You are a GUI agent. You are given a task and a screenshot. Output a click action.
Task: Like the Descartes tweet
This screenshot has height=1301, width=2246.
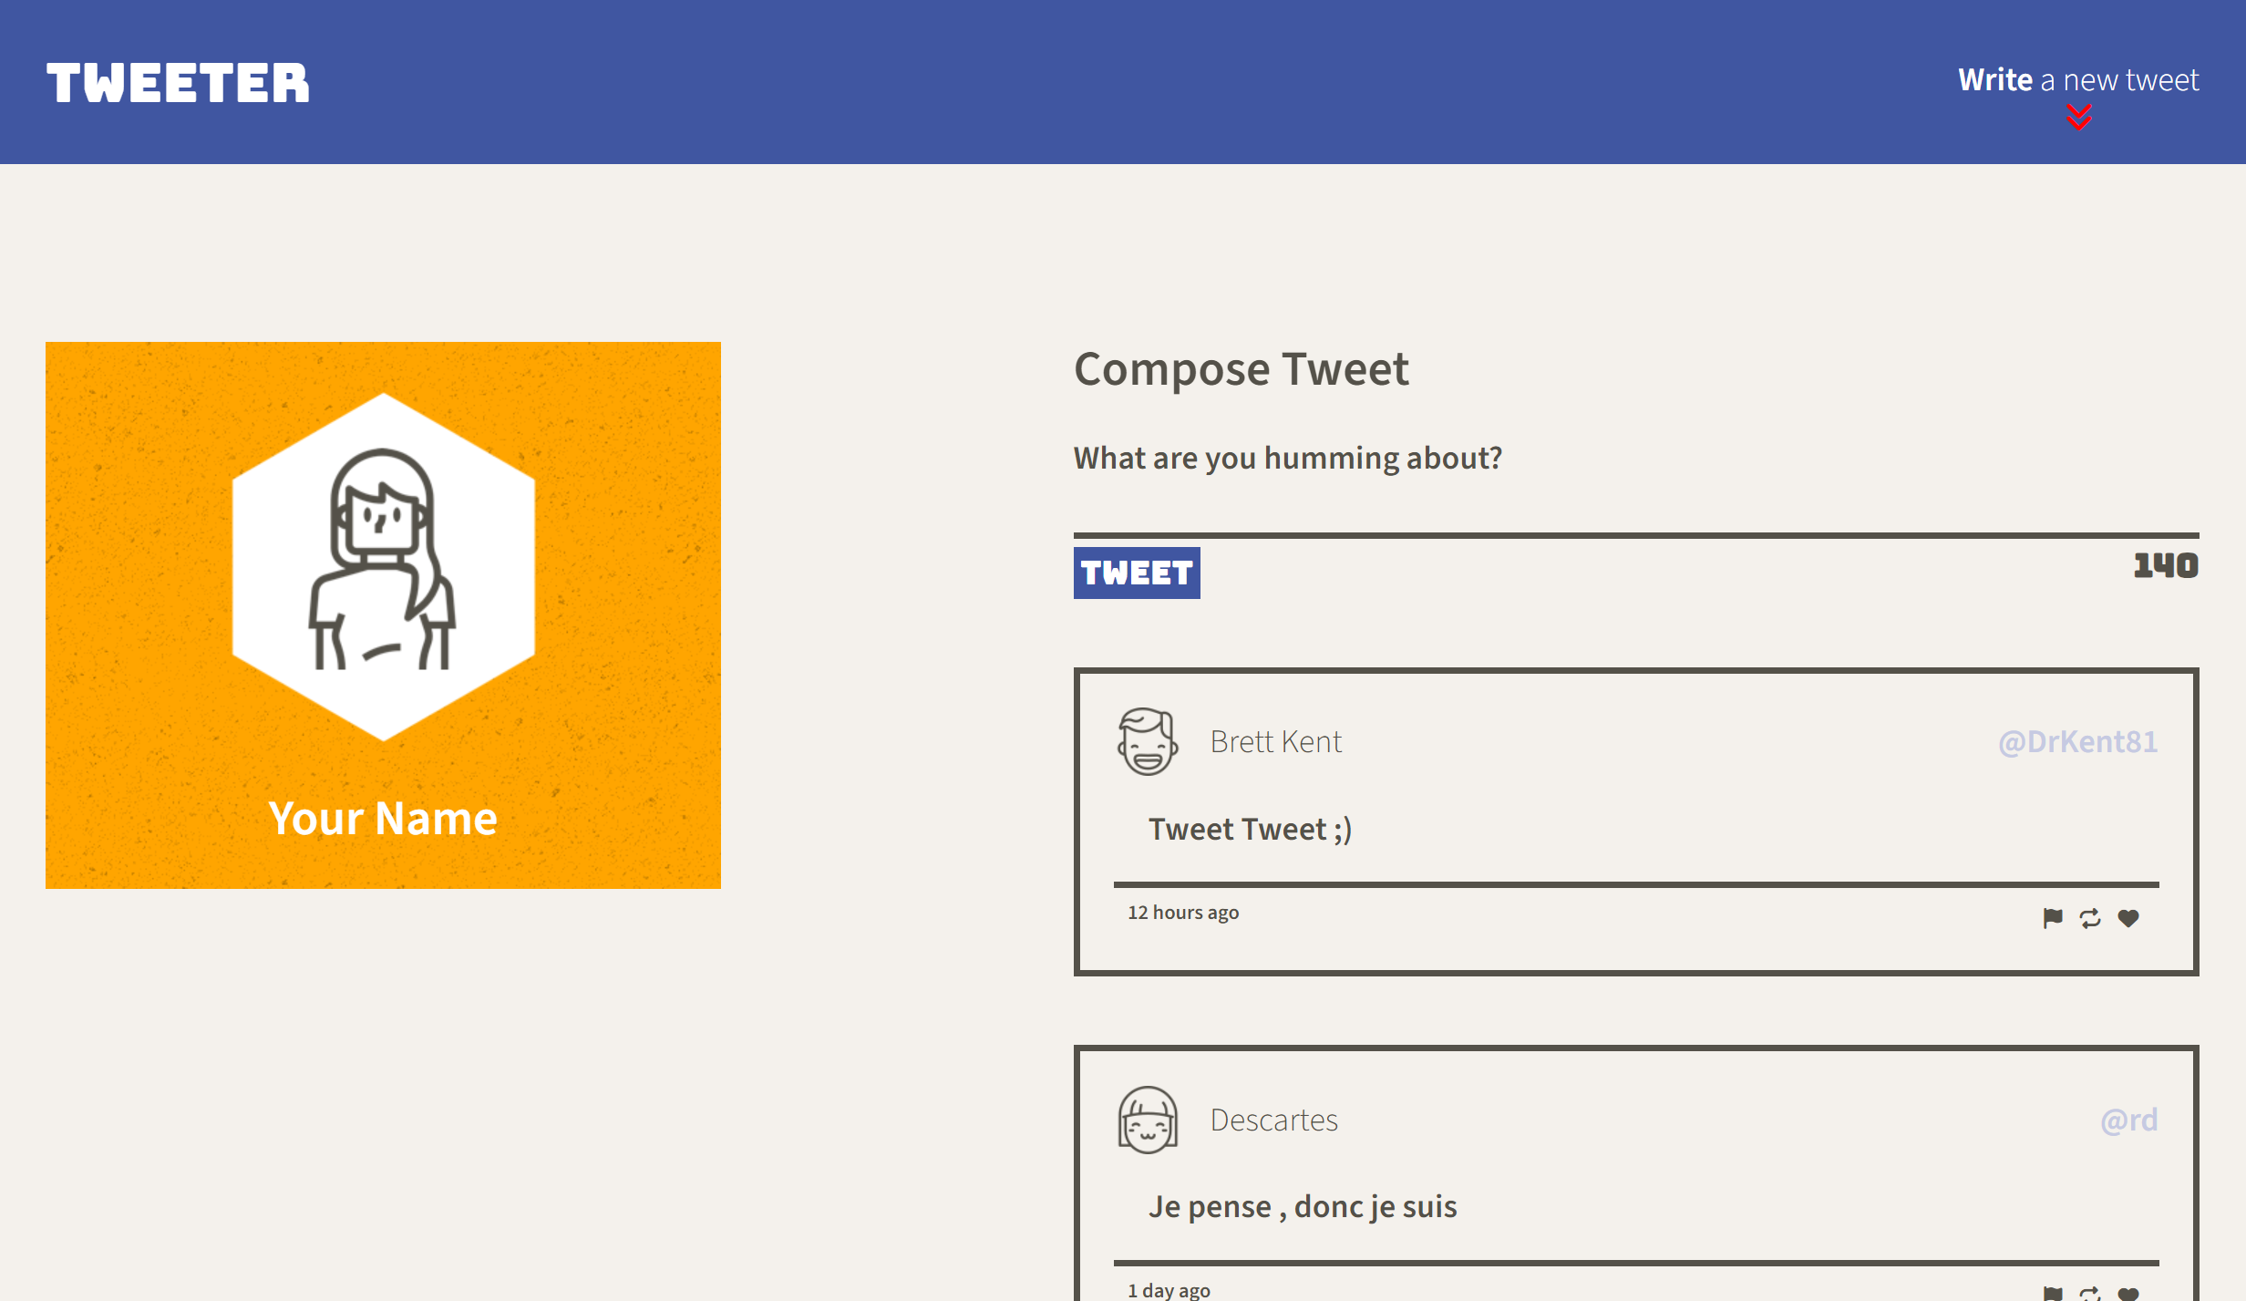click(x=2128, y=1294)
